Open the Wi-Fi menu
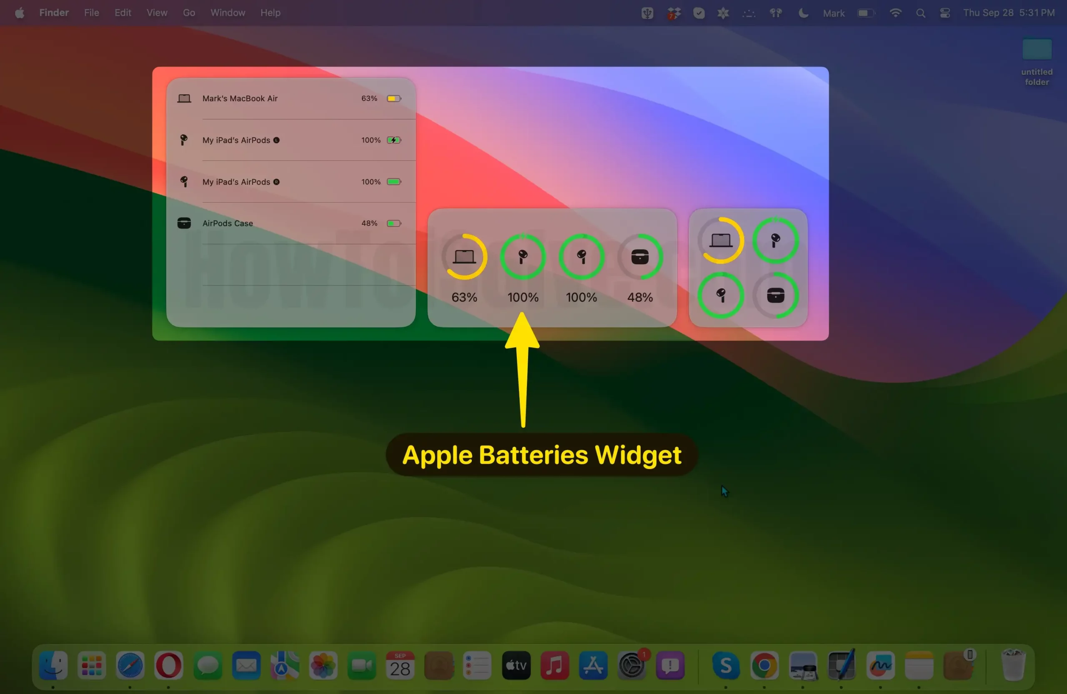Screen dimensions: 1067x694 point(895,13)
